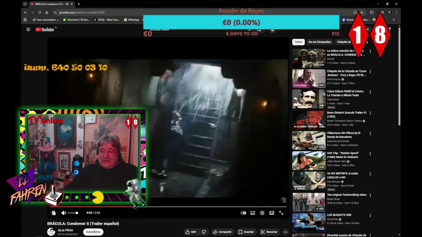Open the Chrome apps grid in bookmarks bar

point(25,20)
